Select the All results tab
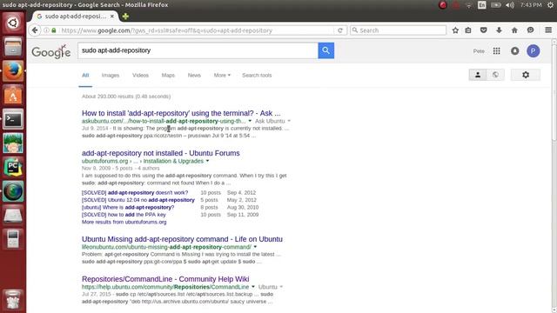 [85, 76]
